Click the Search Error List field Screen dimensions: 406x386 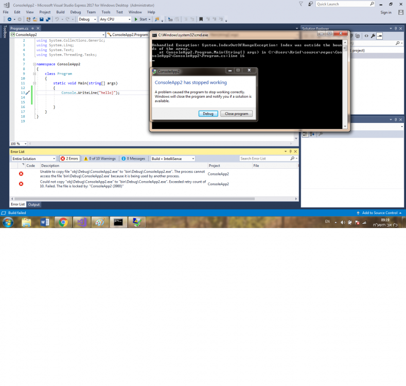pos(265,159)
